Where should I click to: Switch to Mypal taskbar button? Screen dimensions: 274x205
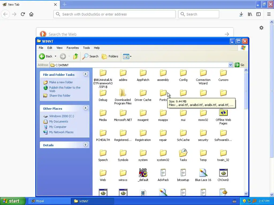(x=50, y=201)
